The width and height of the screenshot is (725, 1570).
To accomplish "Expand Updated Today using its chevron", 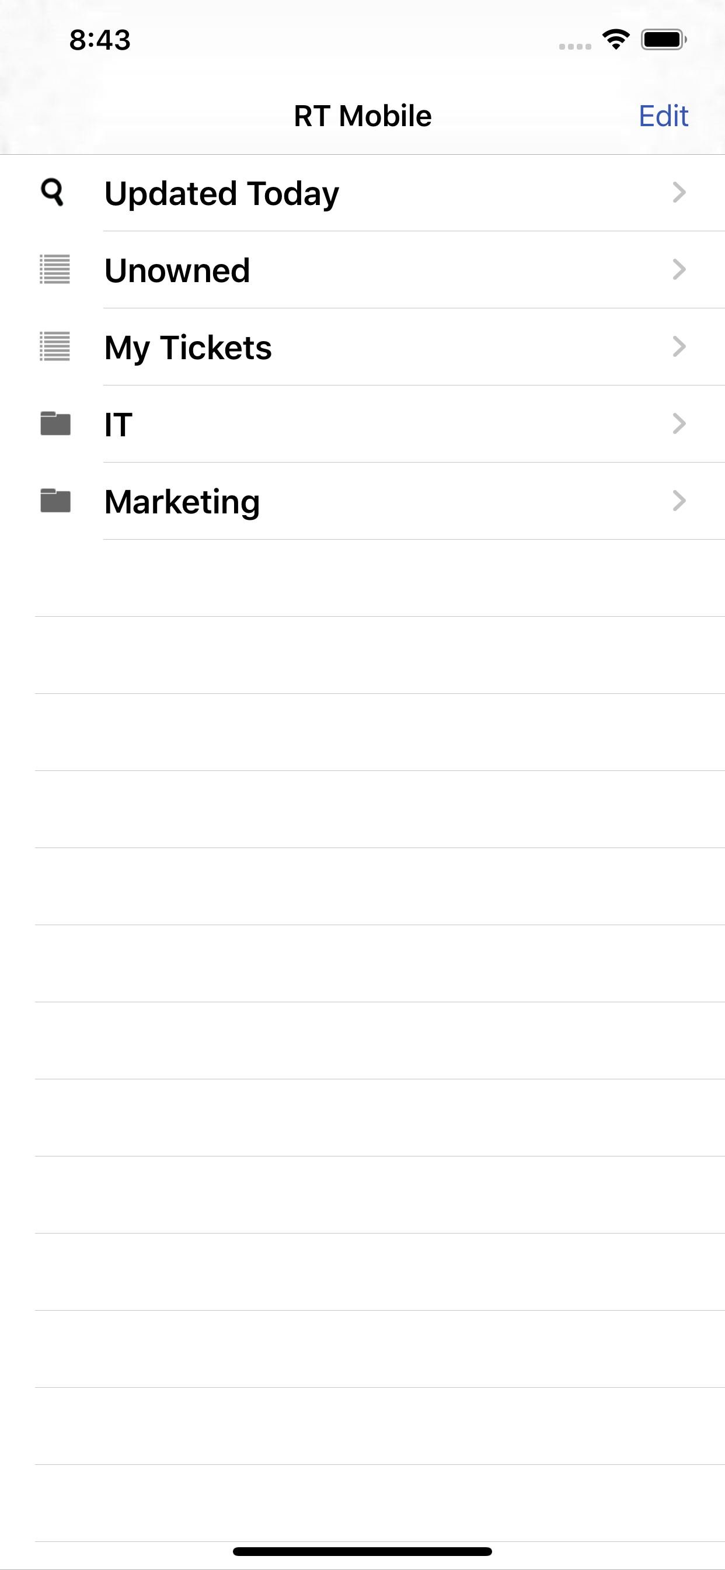I will (x=679, y=193).
